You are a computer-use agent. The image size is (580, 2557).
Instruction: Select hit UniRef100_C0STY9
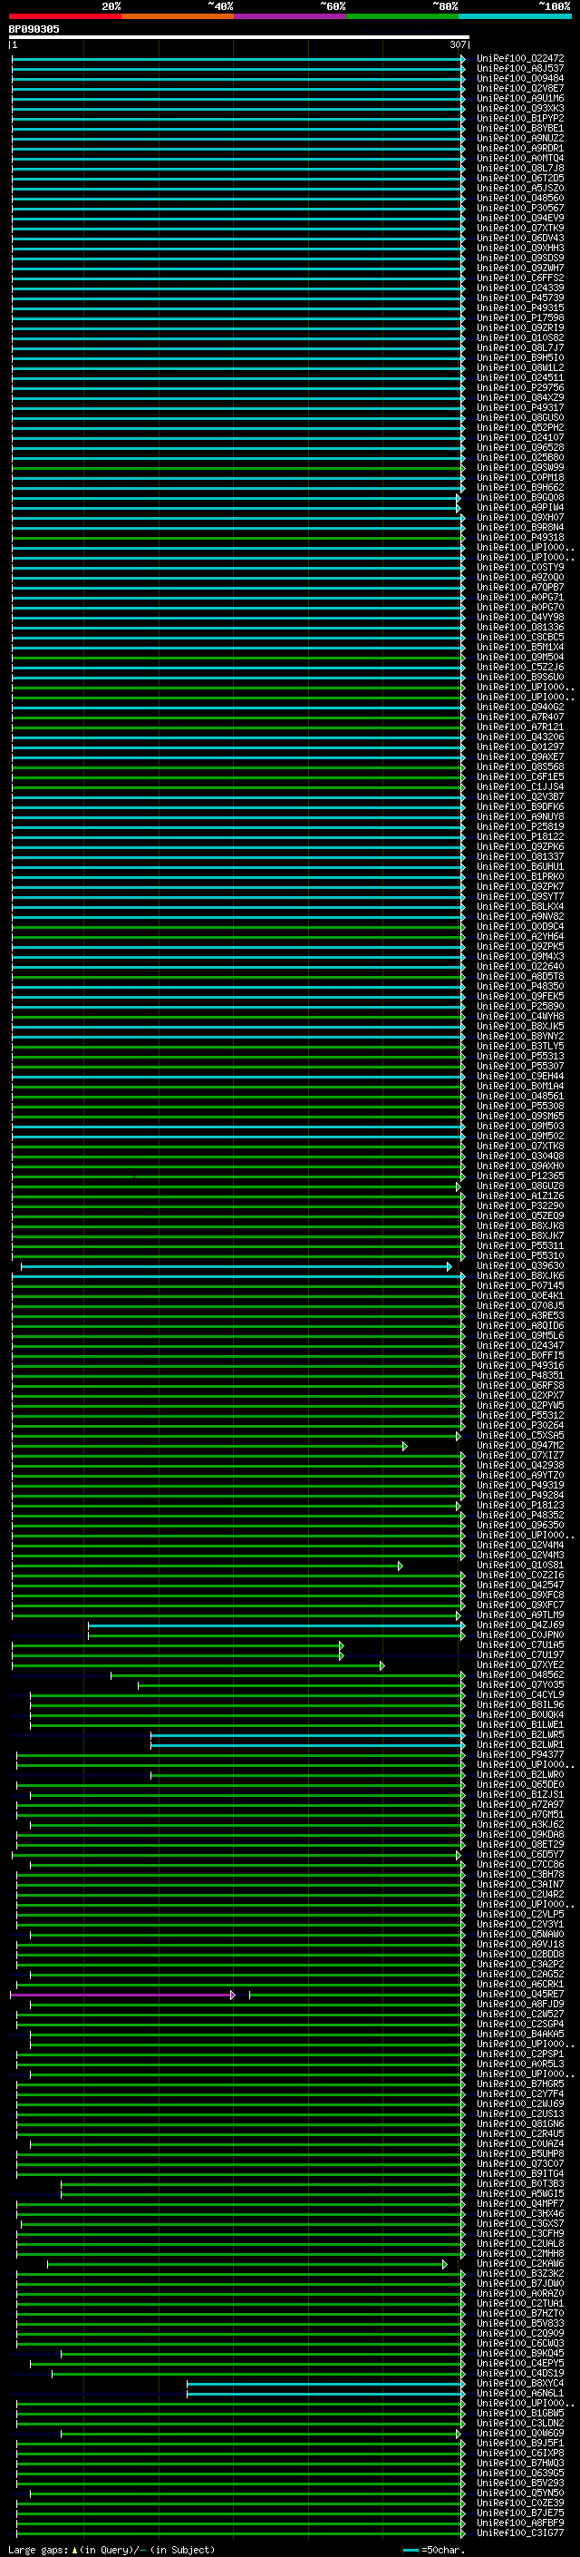pyautogui.click(x=520, y=568)
